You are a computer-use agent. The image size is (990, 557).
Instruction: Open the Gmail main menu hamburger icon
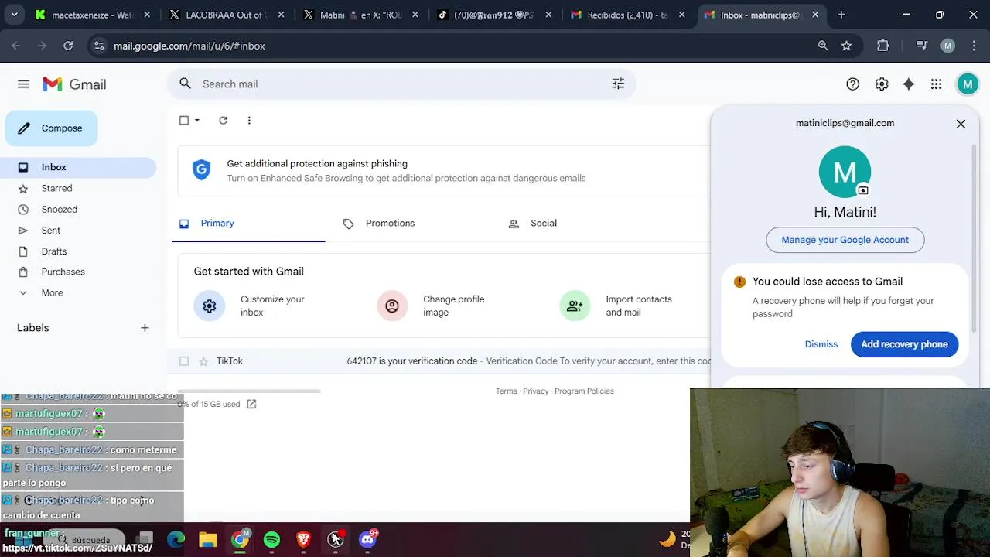click(x=24, y=84)
